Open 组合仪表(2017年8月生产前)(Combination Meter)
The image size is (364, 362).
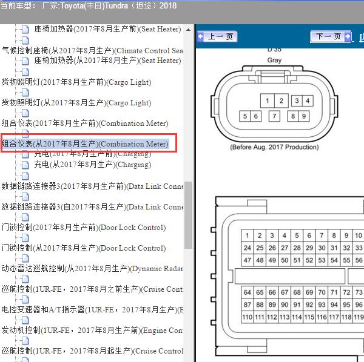85,123
